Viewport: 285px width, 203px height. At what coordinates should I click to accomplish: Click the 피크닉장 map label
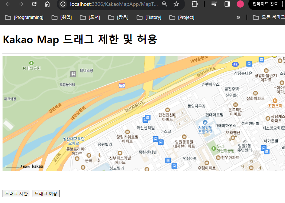click(10, 99)
